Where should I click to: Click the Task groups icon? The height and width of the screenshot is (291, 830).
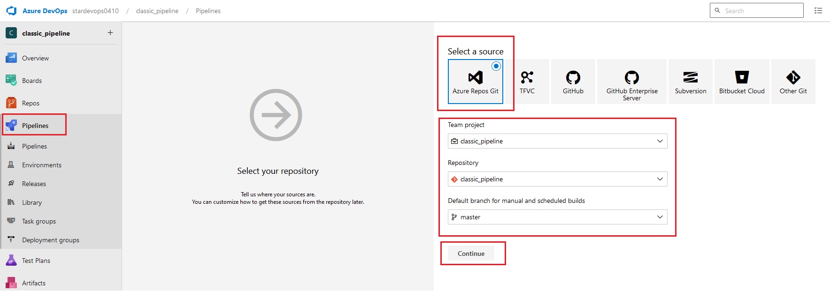tap(11, 221)
